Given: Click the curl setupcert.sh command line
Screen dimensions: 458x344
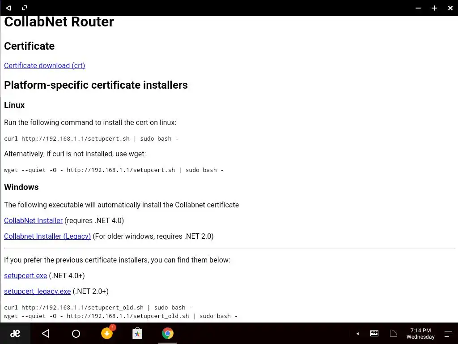Looking at the screenshot, I should (91, 139).
